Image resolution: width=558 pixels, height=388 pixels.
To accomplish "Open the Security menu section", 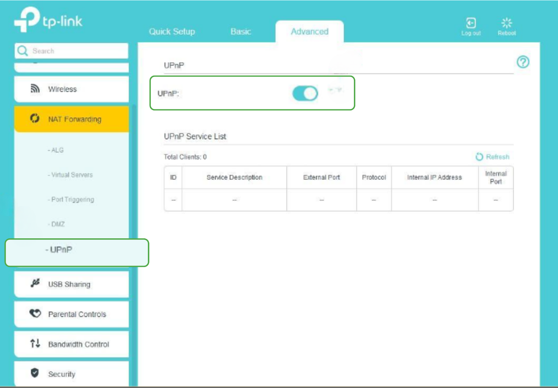I will coord(72,374).
